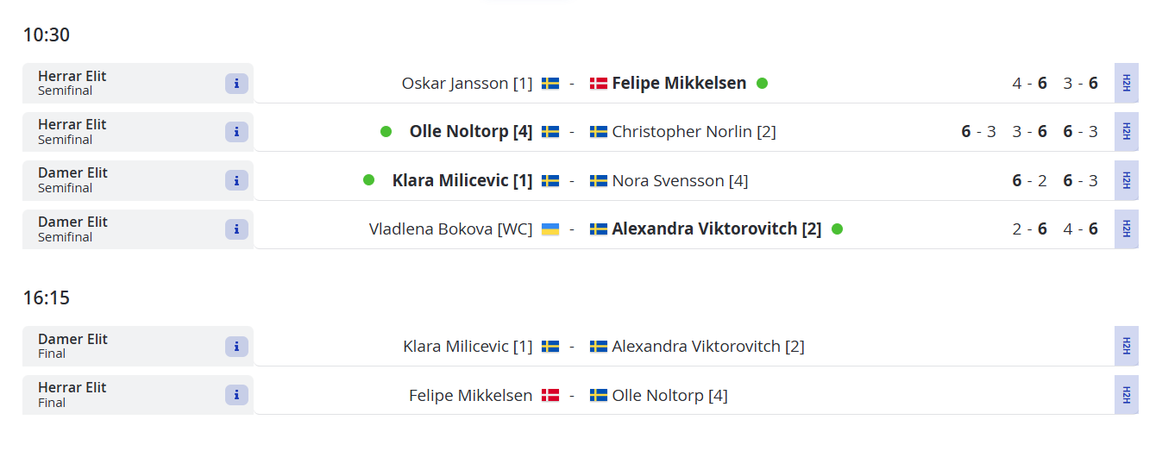Click Danish flag beside Mikkelsen in the final
The image size is (1162, 476).
pos(550,396)
